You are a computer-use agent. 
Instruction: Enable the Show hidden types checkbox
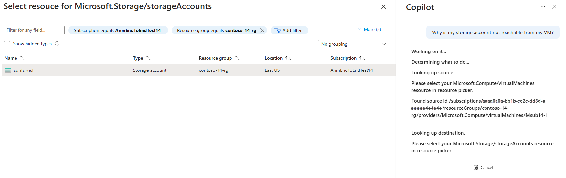tap(7, 44)
